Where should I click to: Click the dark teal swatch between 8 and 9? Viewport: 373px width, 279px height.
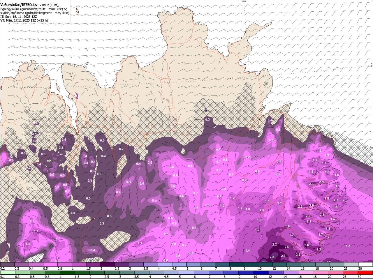point(237,264)
